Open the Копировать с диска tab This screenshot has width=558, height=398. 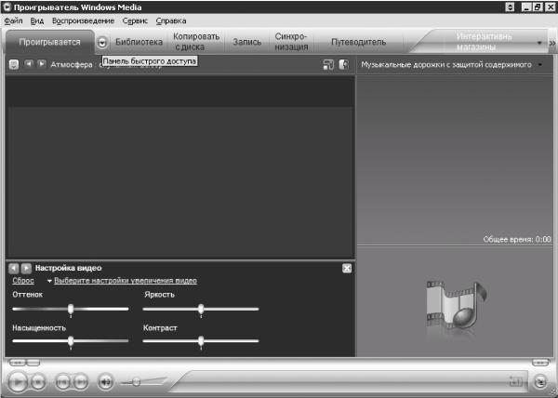pyautogui.click(x=196, y=42)
